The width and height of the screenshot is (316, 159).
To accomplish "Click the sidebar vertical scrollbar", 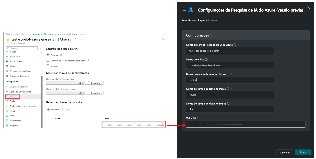I will [42, 102].
